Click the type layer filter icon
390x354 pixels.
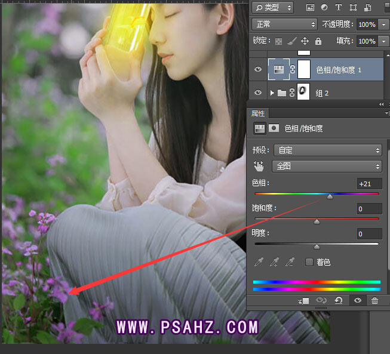coord(339,8)
